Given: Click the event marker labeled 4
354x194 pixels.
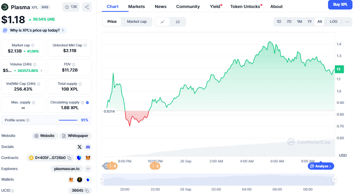Looking at the screenshot, I should click(x=112, y=166).
